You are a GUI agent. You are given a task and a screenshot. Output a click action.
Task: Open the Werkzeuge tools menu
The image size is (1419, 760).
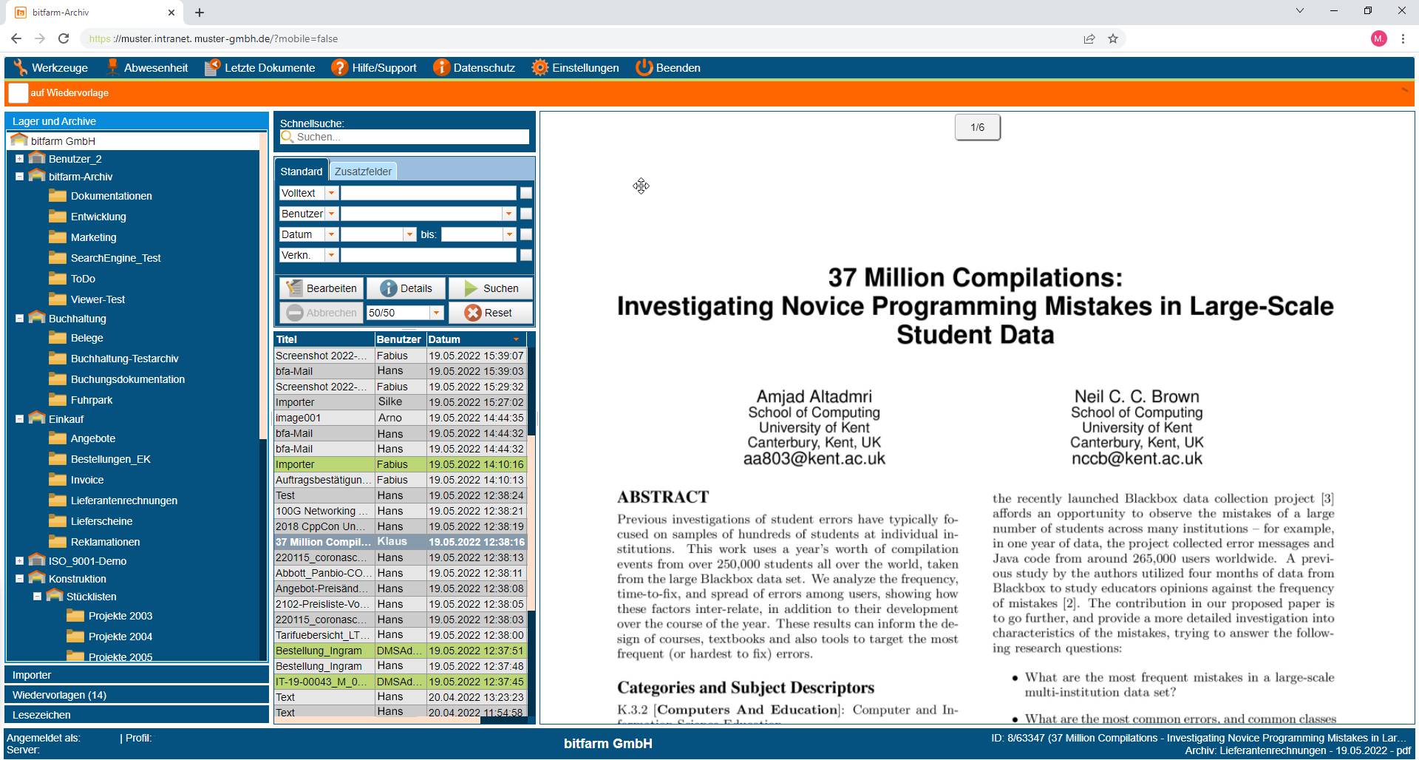50,68
